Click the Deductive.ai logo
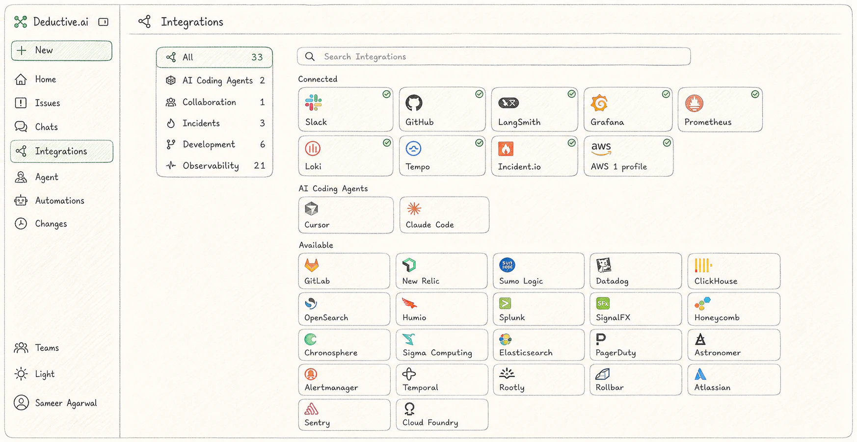This screenshot has height=442, width=857. (x=21, y=22)
